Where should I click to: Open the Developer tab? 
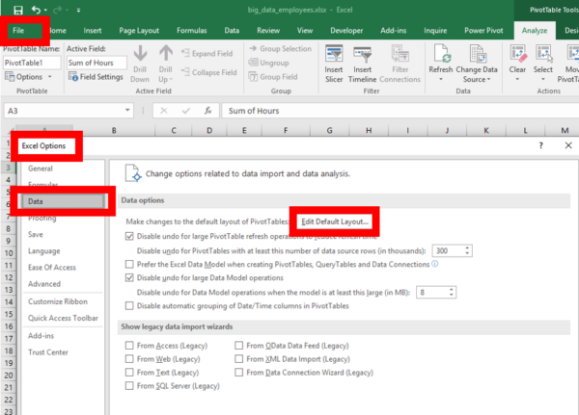tap(346, 31)
